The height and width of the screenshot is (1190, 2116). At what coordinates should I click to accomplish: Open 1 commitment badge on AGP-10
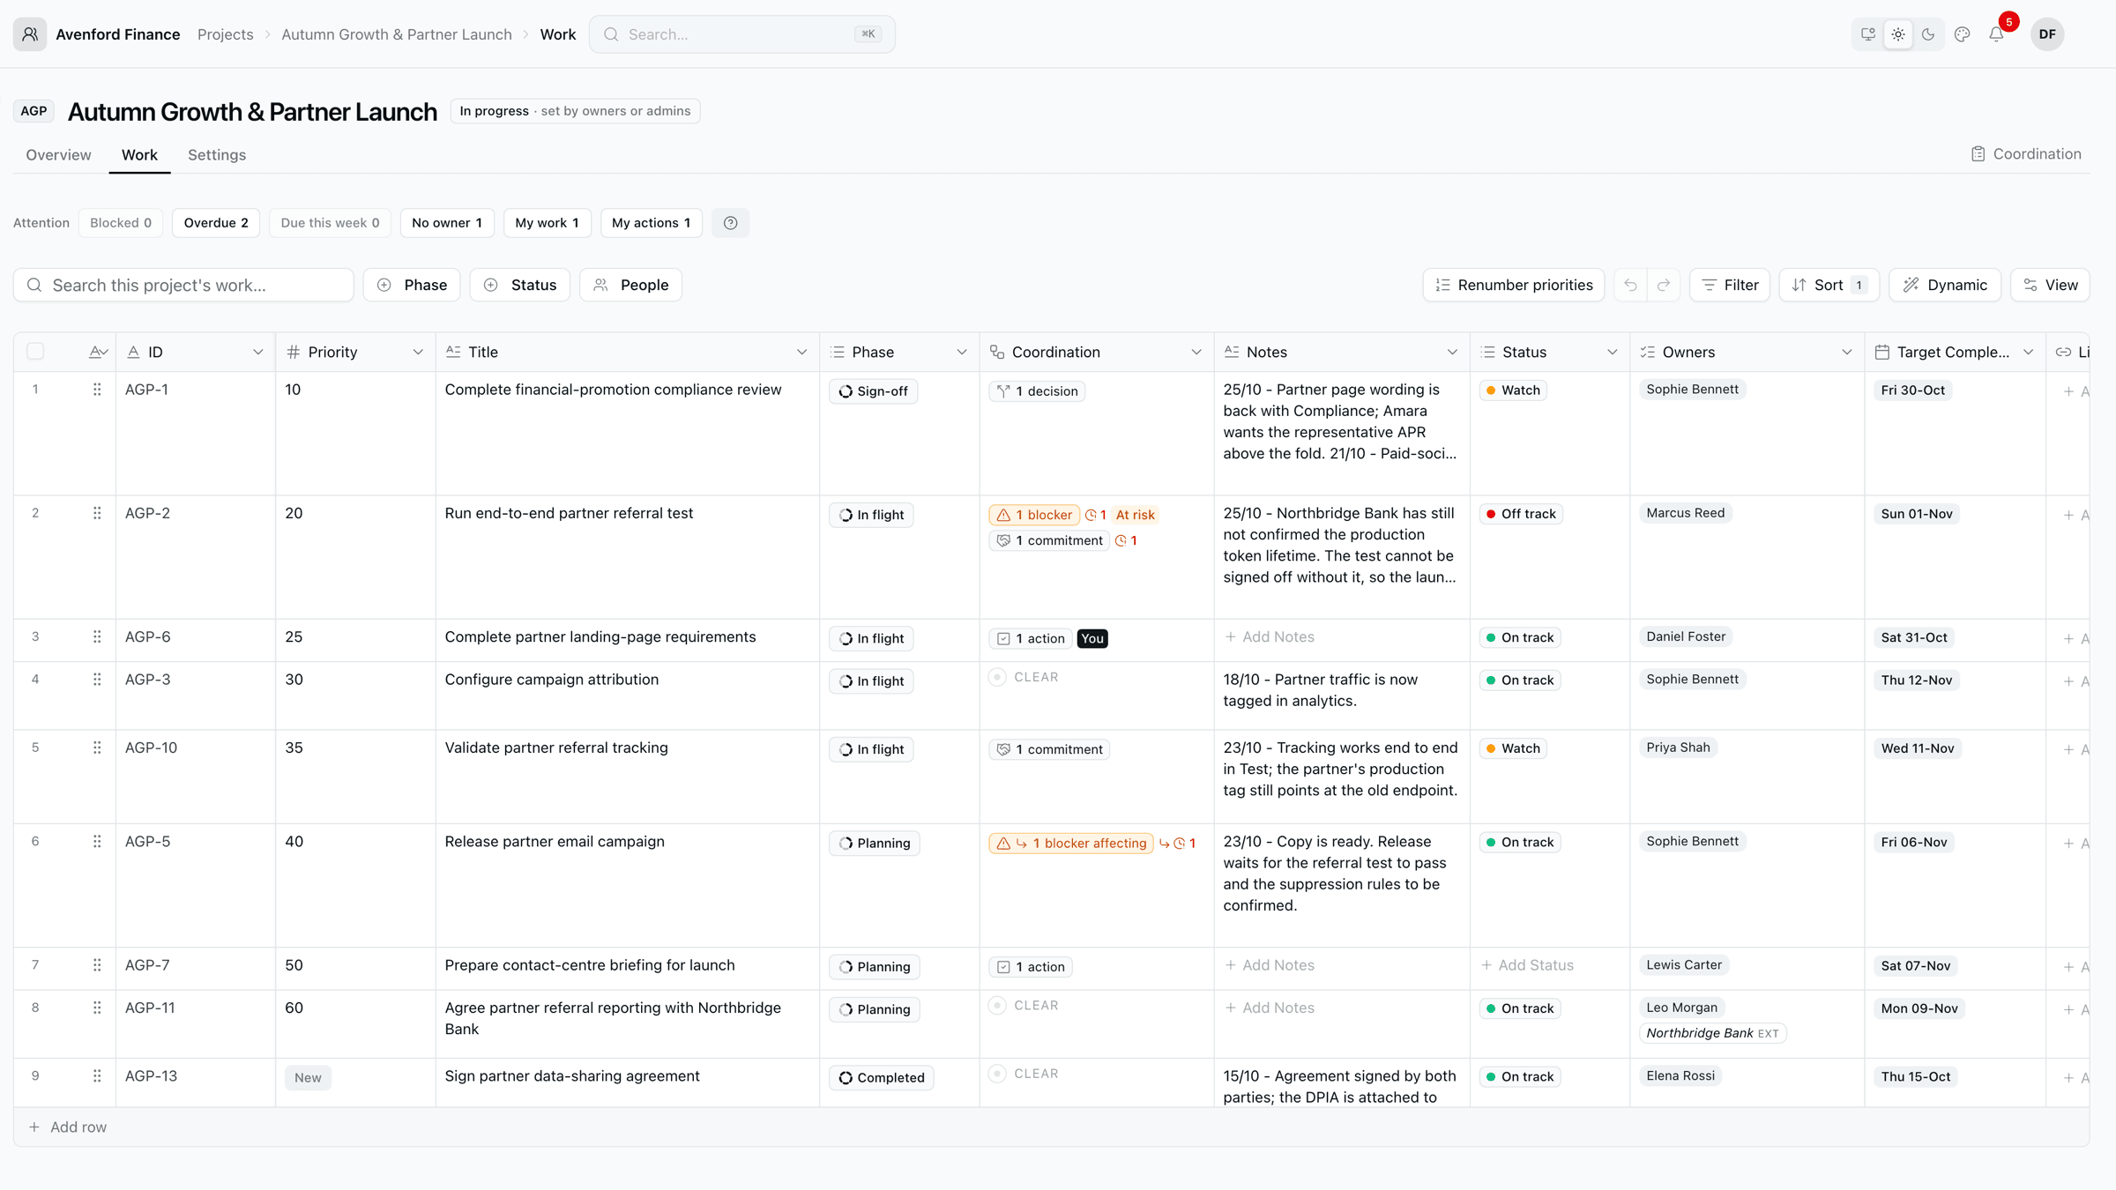[x=1049, y=749]
